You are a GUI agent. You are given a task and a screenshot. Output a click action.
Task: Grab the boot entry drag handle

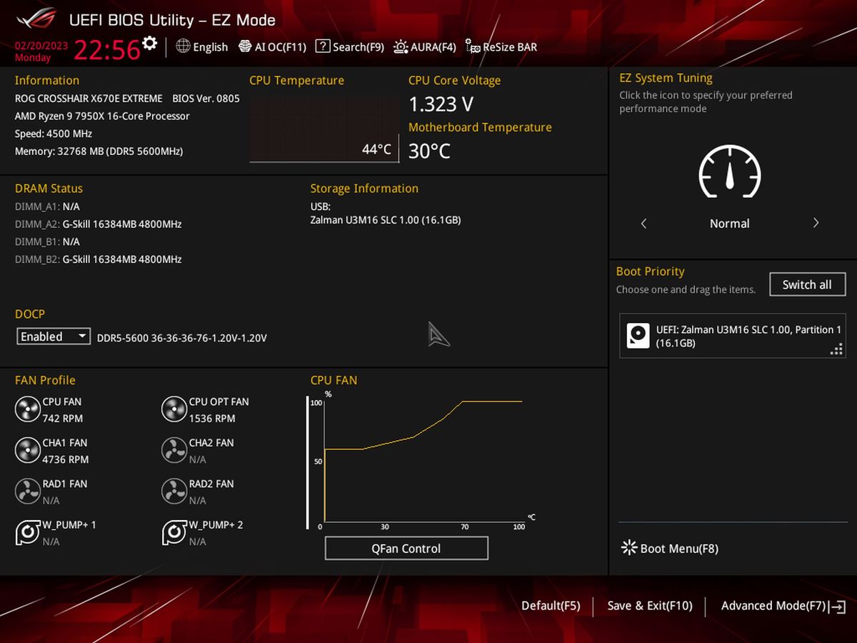(x=836, y=349)
